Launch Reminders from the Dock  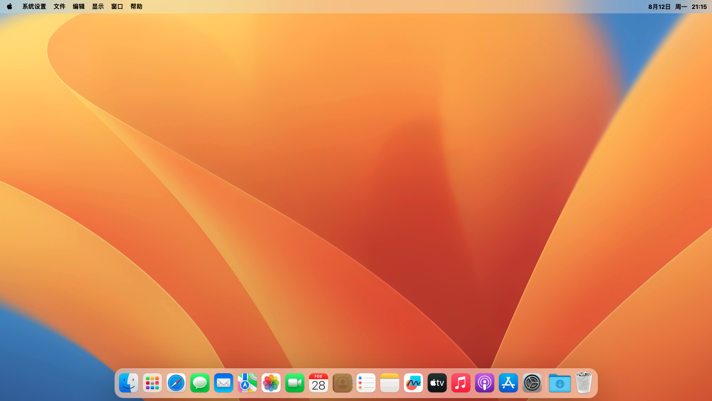[x=366, y=383]
